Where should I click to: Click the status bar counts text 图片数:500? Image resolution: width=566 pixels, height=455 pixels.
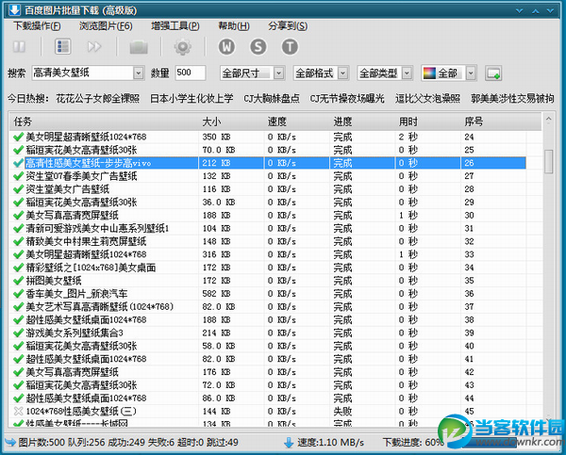(42, 443)
